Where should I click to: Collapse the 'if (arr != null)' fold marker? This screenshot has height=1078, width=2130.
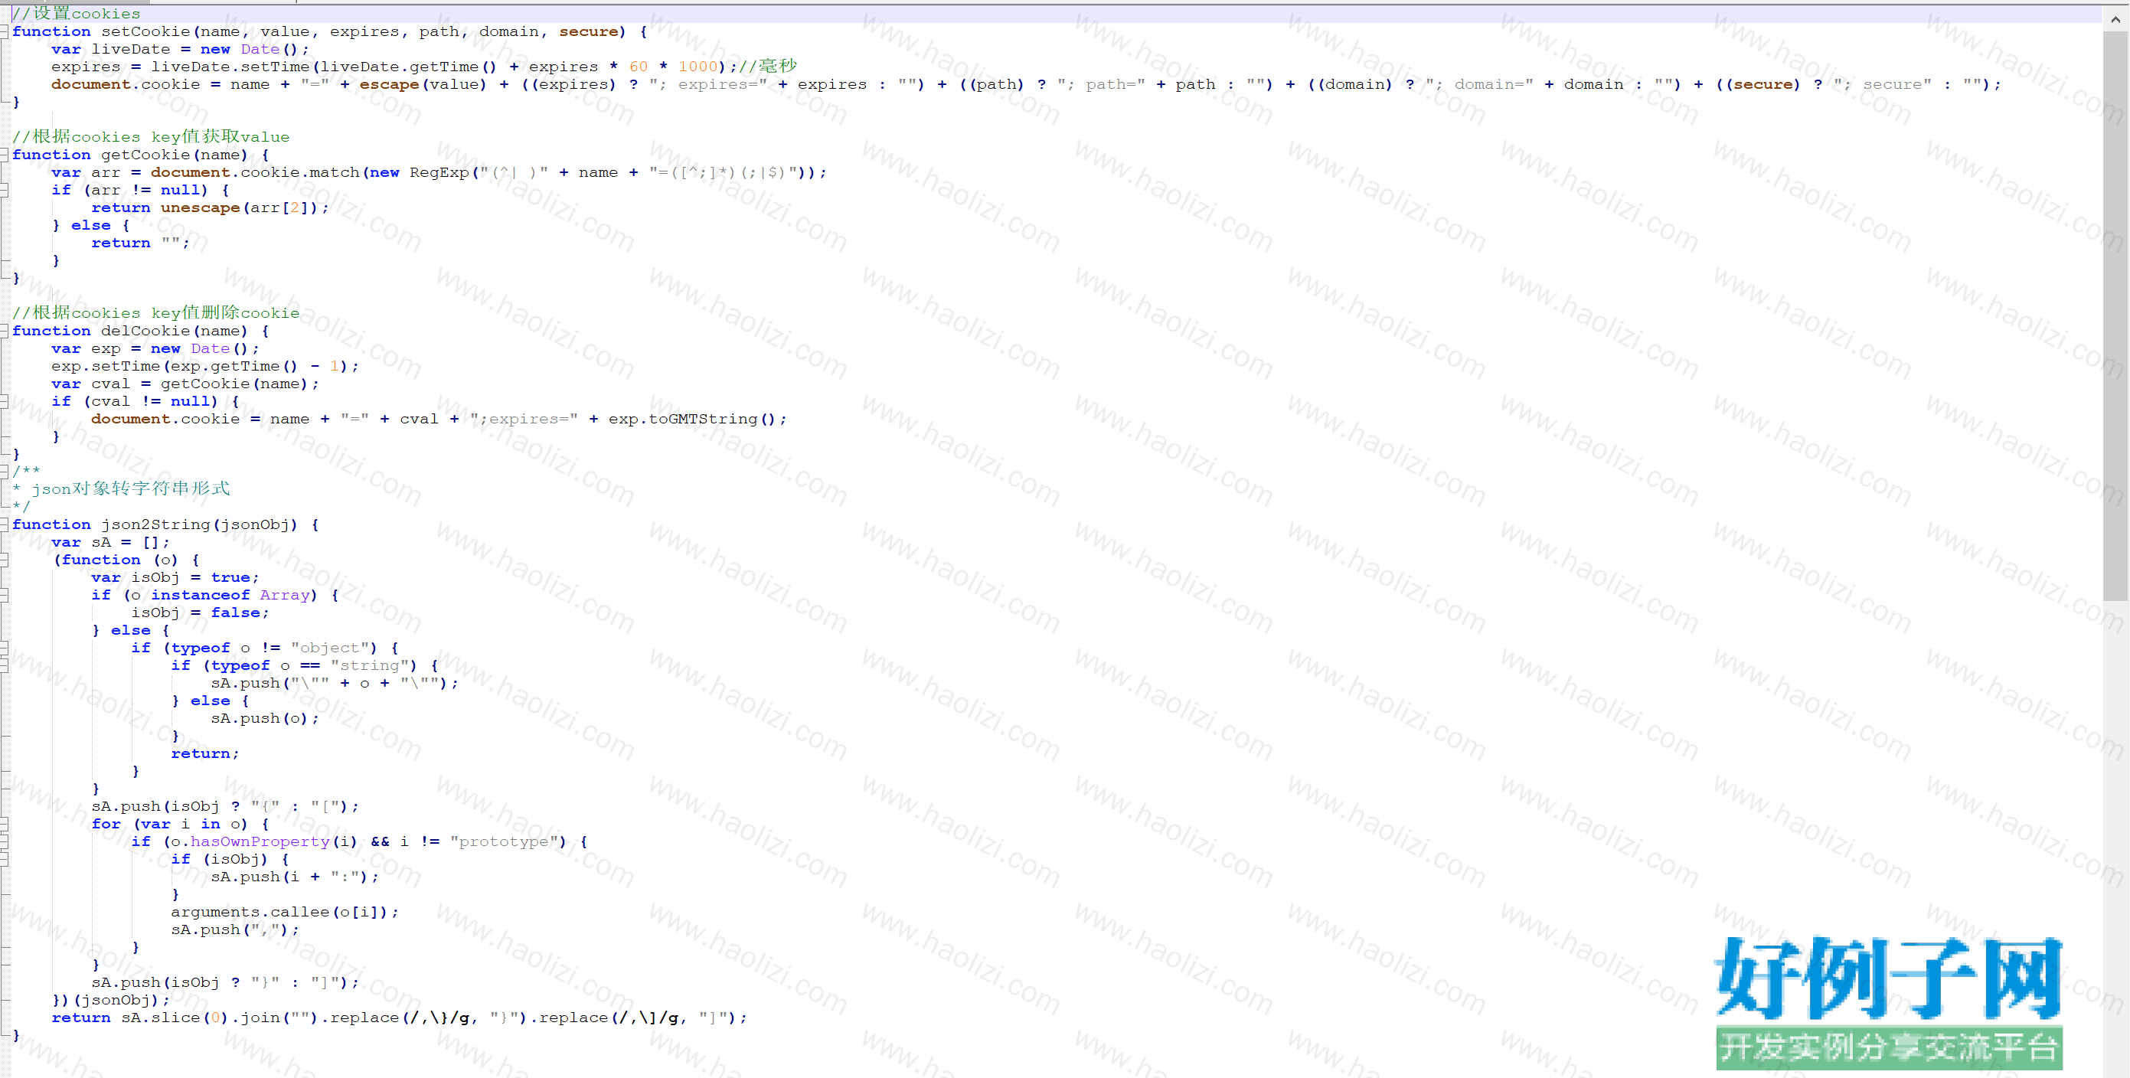(x=4, y=190)
